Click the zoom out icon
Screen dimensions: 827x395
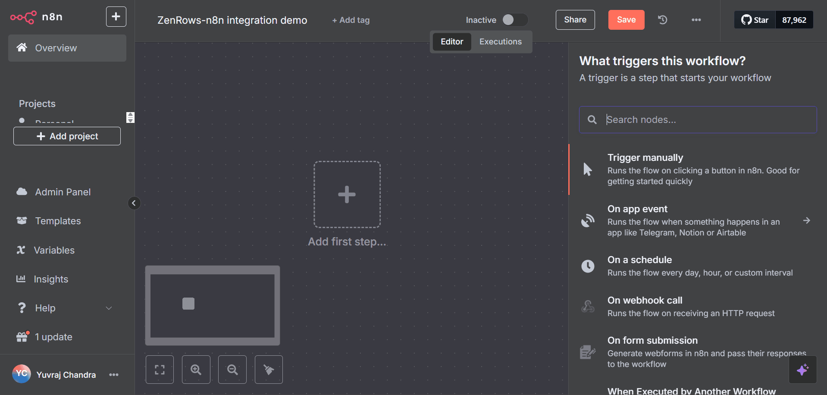click(232, 370)
